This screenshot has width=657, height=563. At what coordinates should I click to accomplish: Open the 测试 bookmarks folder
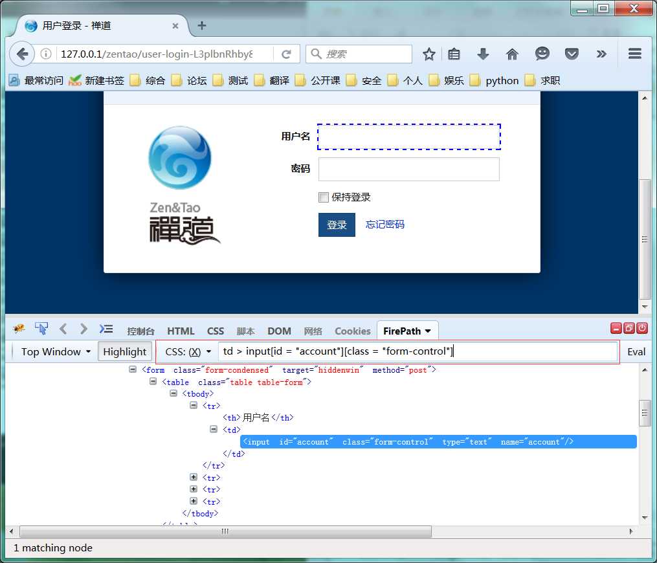click(x=230, y=80)
